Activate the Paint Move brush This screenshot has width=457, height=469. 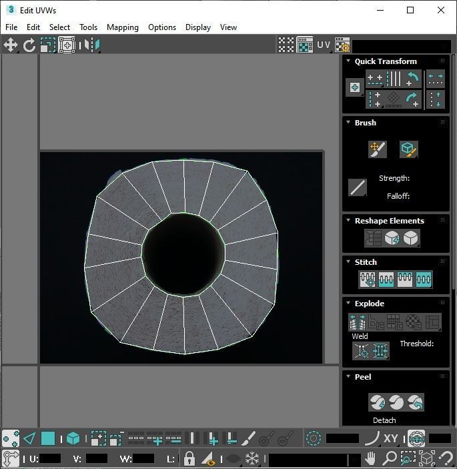[378, 149]
